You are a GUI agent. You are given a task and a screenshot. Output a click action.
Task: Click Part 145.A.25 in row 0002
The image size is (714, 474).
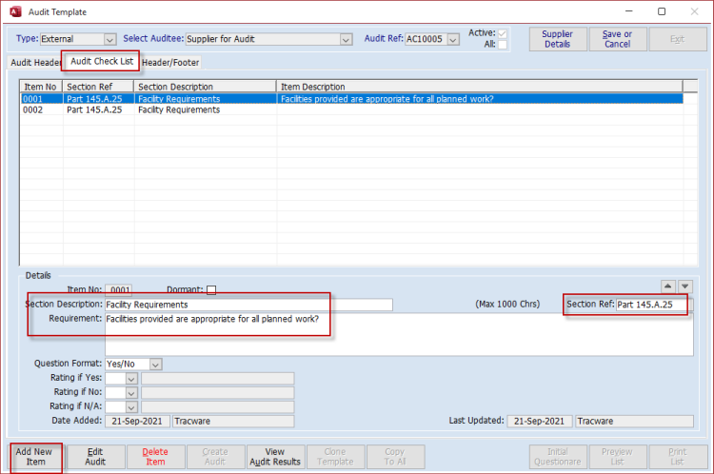coord(94,109)
